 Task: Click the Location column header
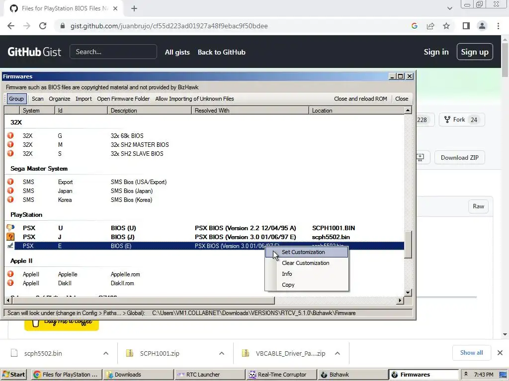[356, 111]
